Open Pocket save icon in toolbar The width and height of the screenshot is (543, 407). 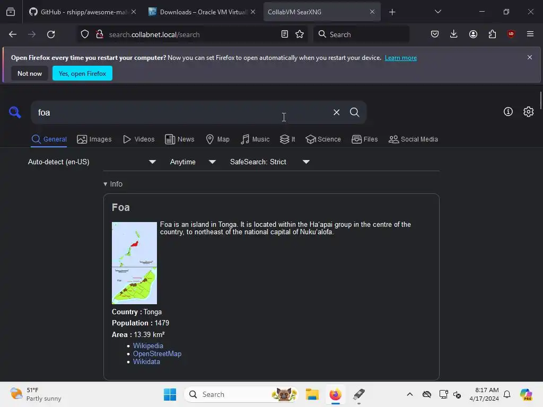(435, 34)
